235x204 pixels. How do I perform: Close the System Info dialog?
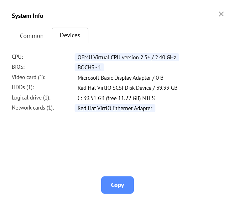pyautogui.click(x=221, y=14)
